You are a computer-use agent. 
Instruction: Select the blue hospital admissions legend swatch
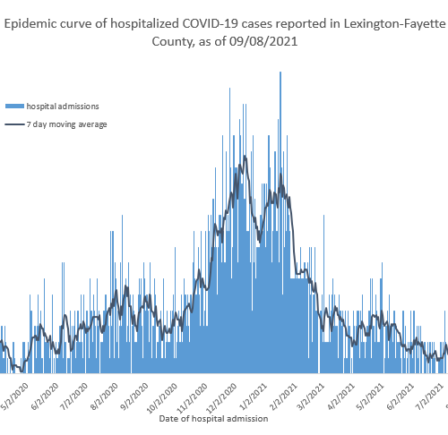pos(14,107)
